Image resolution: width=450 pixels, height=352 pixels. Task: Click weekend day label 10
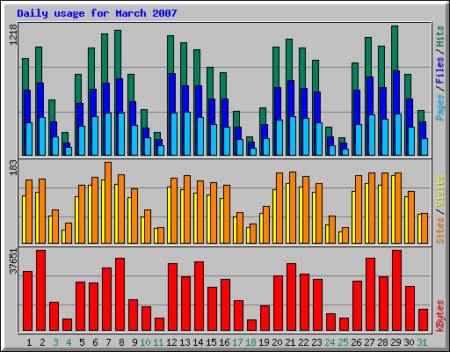[145, 342]
